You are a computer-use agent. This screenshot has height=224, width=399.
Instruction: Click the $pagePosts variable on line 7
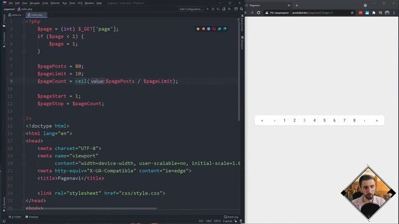coord(52,67)
